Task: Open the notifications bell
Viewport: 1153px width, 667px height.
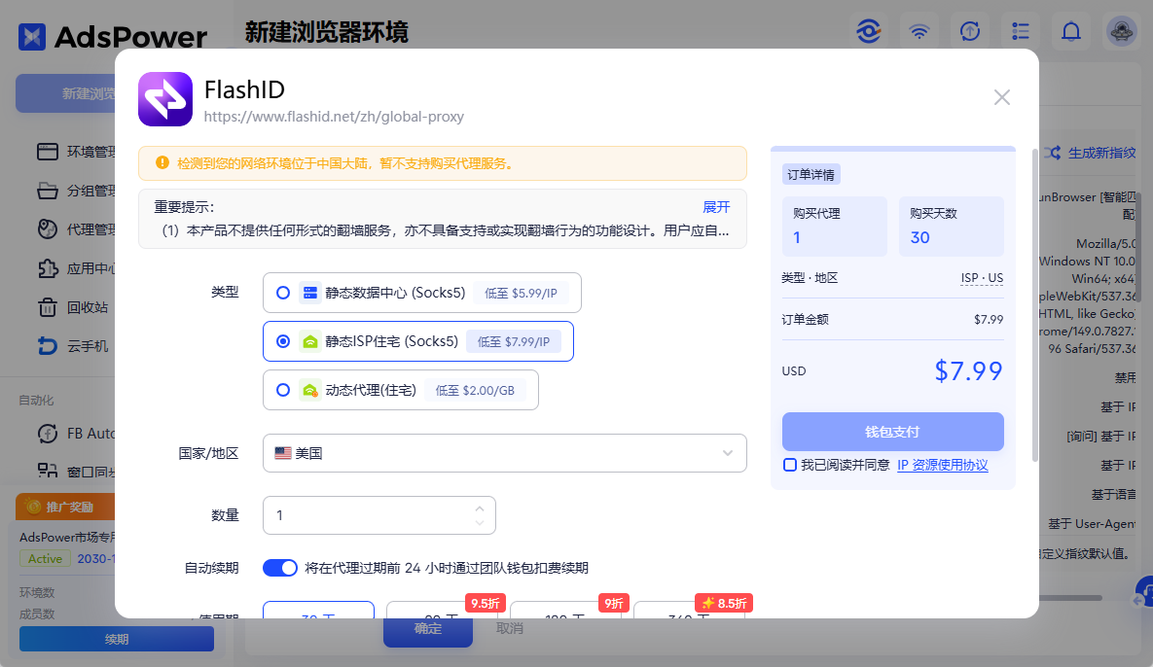Action: (1071, 31)
